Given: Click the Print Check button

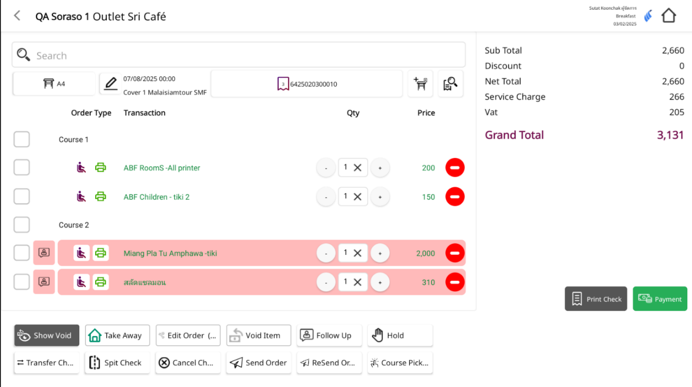Looking at the screenshot, I should click(x=596, y=299).
